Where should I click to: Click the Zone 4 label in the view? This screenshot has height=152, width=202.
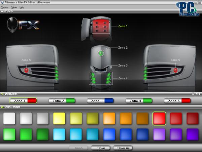pyautogui.click(x=123, y=78)
